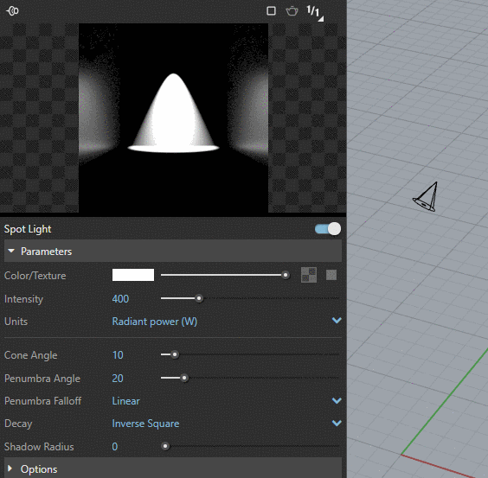Click the teapot render preview icon
The image size is (488, 478).
click(292, 11)
